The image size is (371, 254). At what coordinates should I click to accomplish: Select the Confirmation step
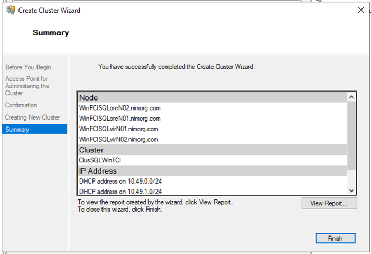tap(21, 105)
